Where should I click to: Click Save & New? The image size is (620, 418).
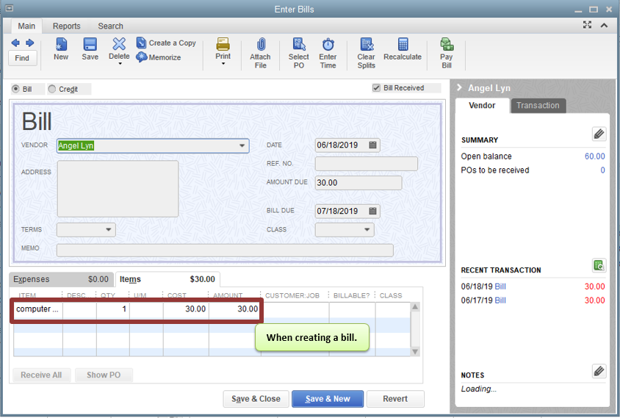(x=328, y=399)
